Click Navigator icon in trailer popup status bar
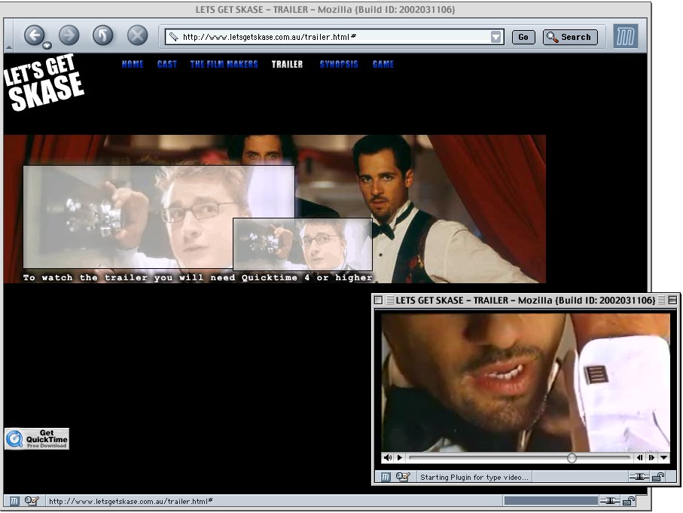This screenshot has height=513, width=683. tap(386, 477)
